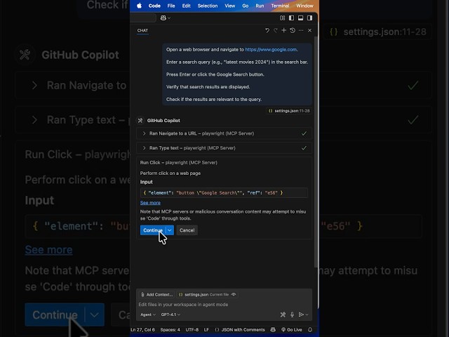Toggle current file context eye icon
The height and width of the screenshot is (337, 449).
234,294
